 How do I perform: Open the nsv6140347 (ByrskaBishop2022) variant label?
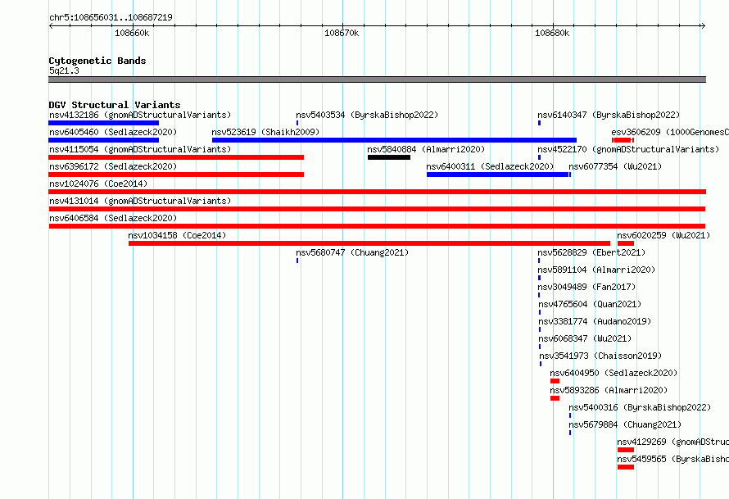click(609, 115)
